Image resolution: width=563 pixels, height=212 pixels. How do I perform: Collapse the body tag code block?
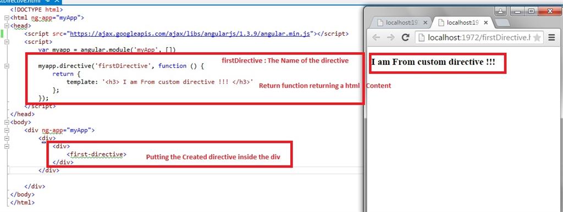7,122
